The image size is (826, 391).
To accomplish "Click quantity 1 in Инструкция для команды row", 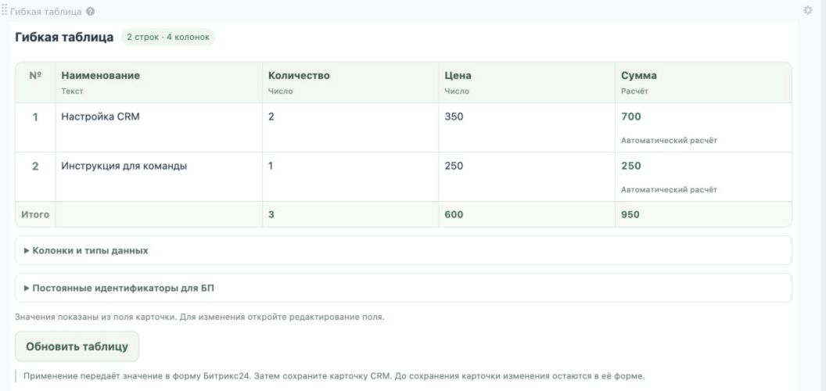I will point(350,177).
